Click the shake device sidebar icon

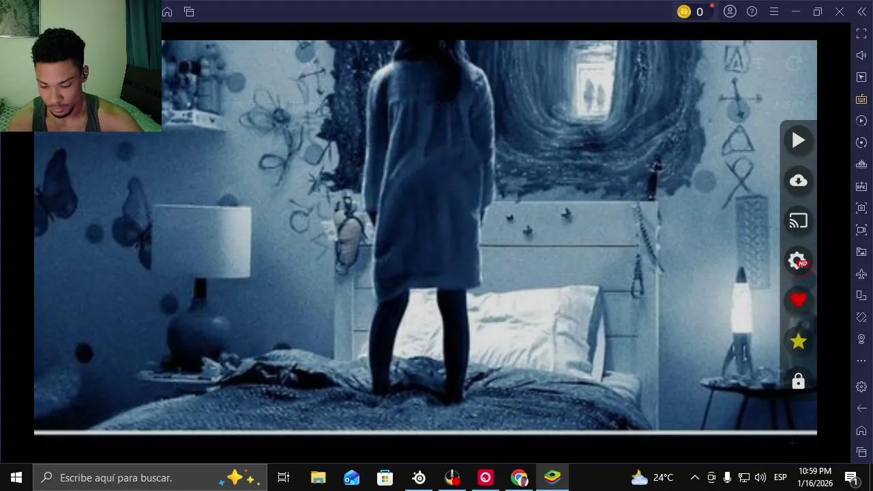(x=861, y=317)
